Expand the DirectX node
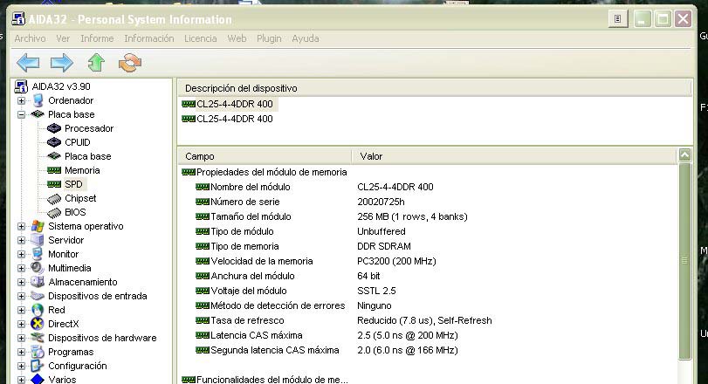The height and width of the screenshot is (384, 708). coord(21,324)
